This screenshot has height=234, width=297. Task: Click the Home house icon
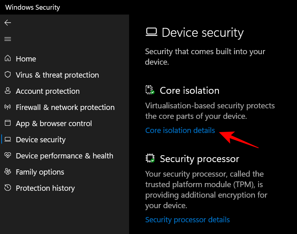tap(8, 59)
